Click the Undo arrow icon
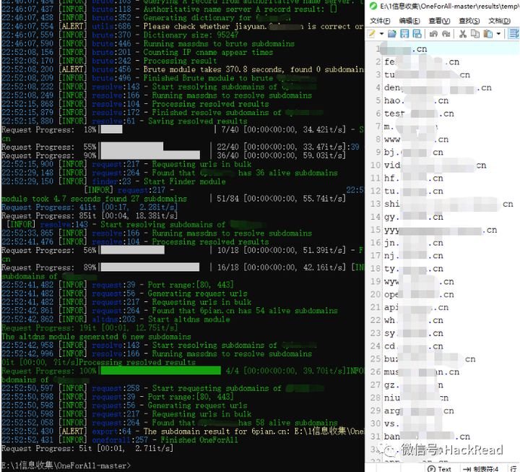The height and width of the screenshot is (472, 520). 433,34
